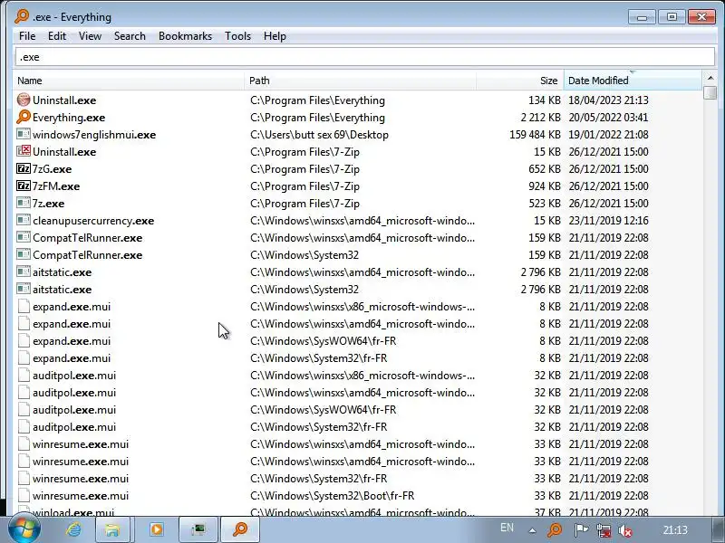Viewport: 725px width, 543px height.
Task: Open the Help menu
Action: [275, 36]
